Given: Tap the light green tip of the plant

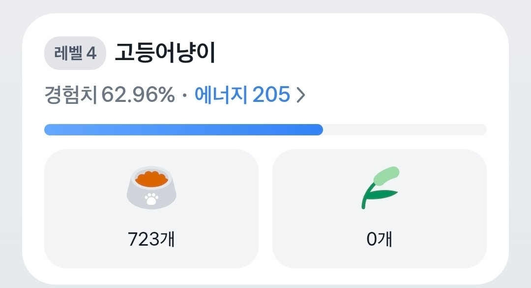Looking at the screenshot, I should (x=388, y=175).
